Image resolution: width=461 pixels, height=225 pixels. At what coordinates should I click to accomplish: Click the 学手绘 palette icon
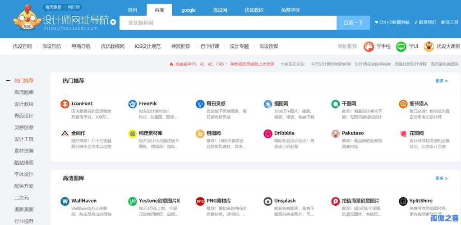tap(369, 46)
